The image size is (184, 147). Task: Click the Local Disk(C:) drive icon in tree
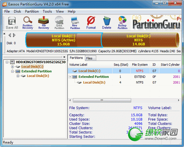pos(18,67)
